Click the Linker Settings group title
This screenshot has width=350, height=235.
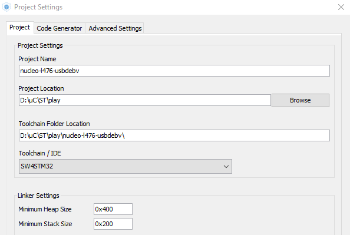coord(38,196)
